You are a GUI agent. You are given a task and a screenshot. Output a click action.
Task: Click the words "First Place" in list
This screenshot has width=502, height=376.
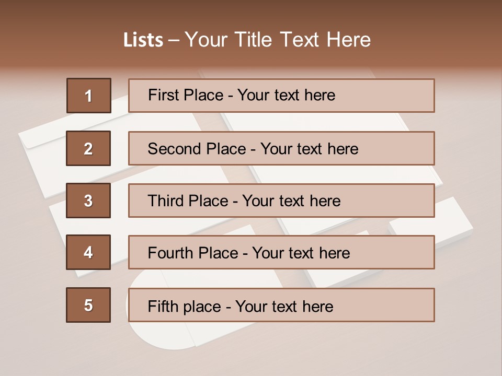(186, 95)
